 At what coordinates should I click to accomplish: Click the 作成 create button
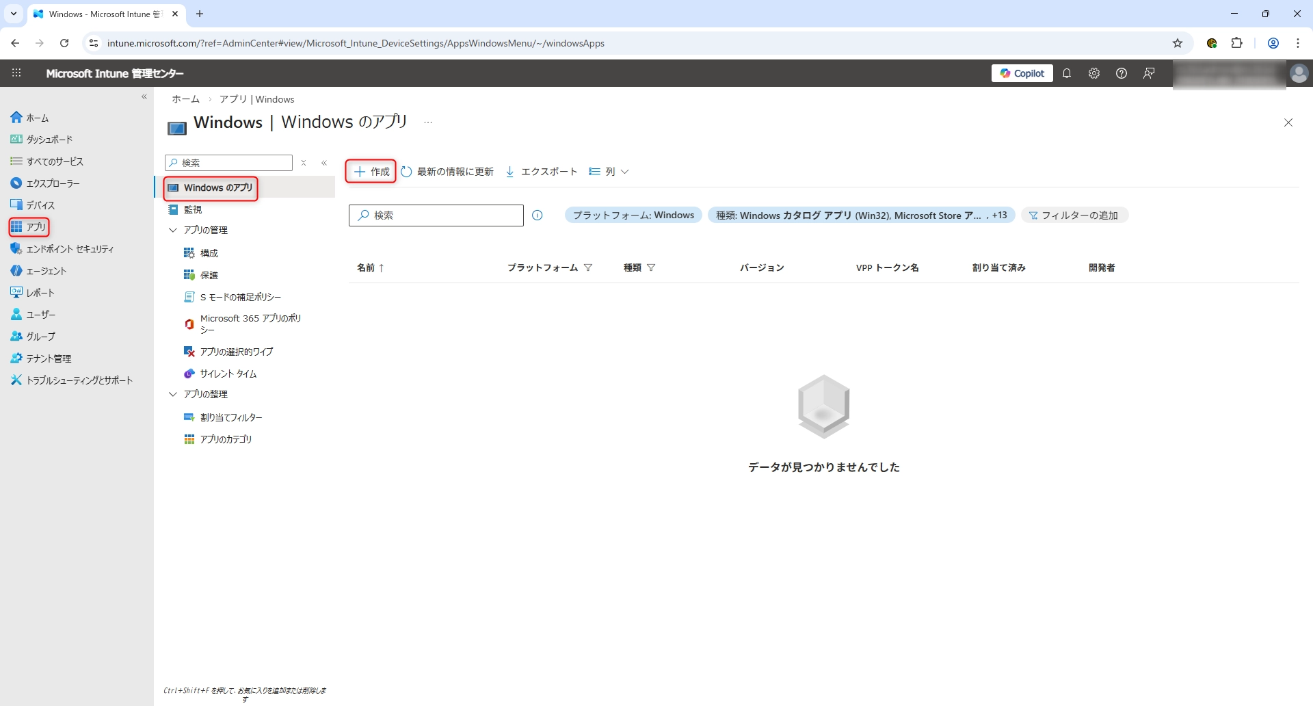click(371, 172)
